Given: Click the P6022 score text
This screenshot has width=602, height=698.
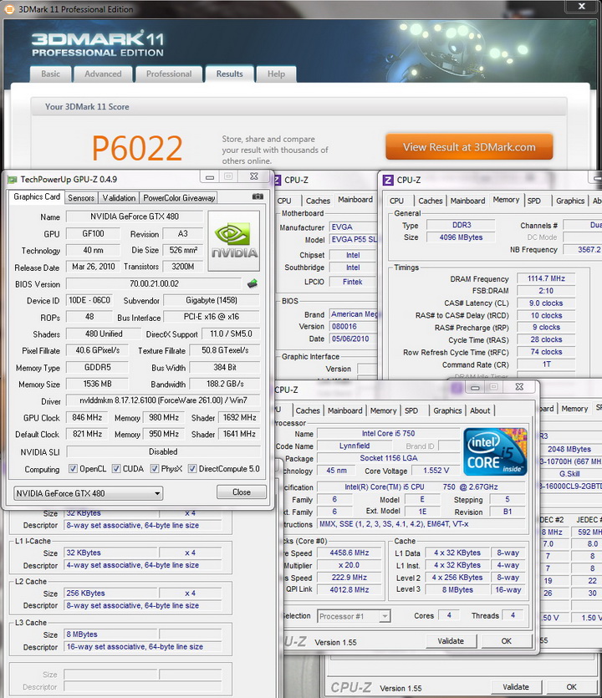Looking at the screenshot, I should (137, 148).
